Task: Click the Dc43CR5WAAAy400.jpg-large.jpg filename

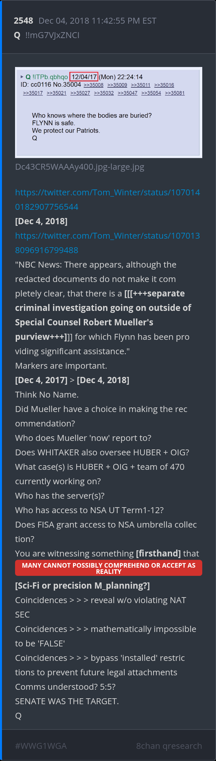Action: [x=80, y=167]
